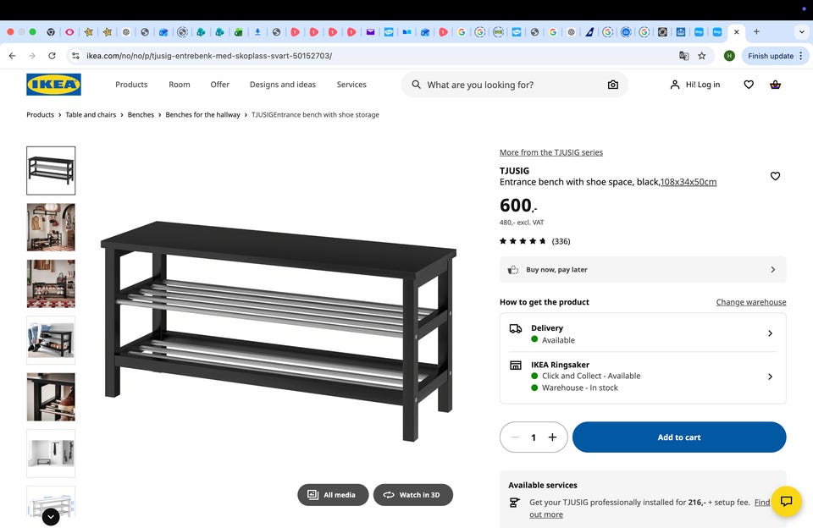Click the Delivery truck icon
This screenshot has height=528, width=813.
point(516,328)
